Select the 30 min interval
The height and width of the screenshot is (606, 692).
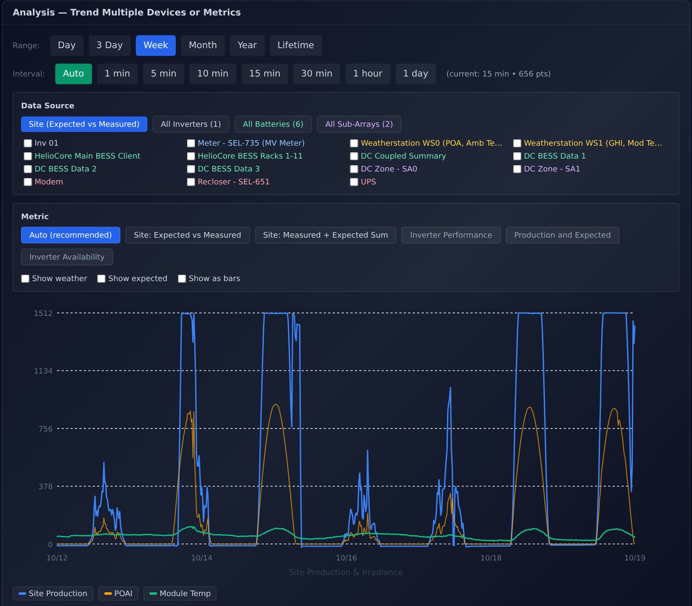(317, 74)
